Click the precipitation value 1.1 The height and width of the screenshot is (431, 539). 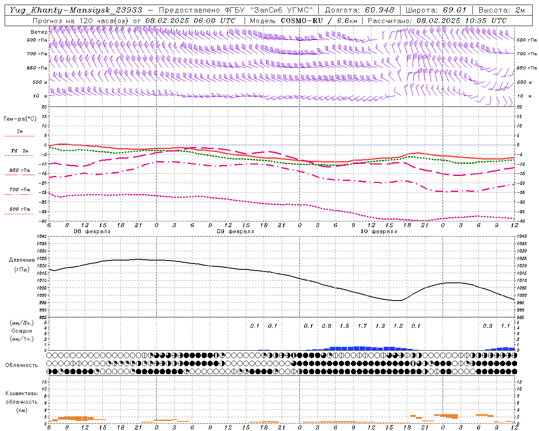coord(505,326)
